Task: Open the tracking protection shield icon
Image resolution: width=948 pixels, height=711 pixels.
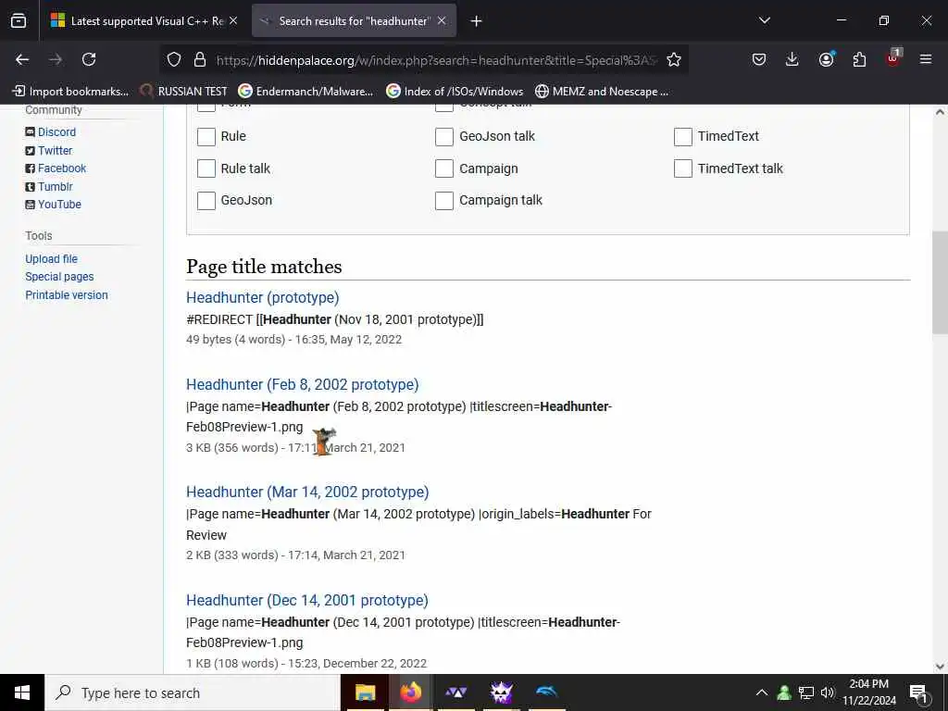Action: pos(174,59)
